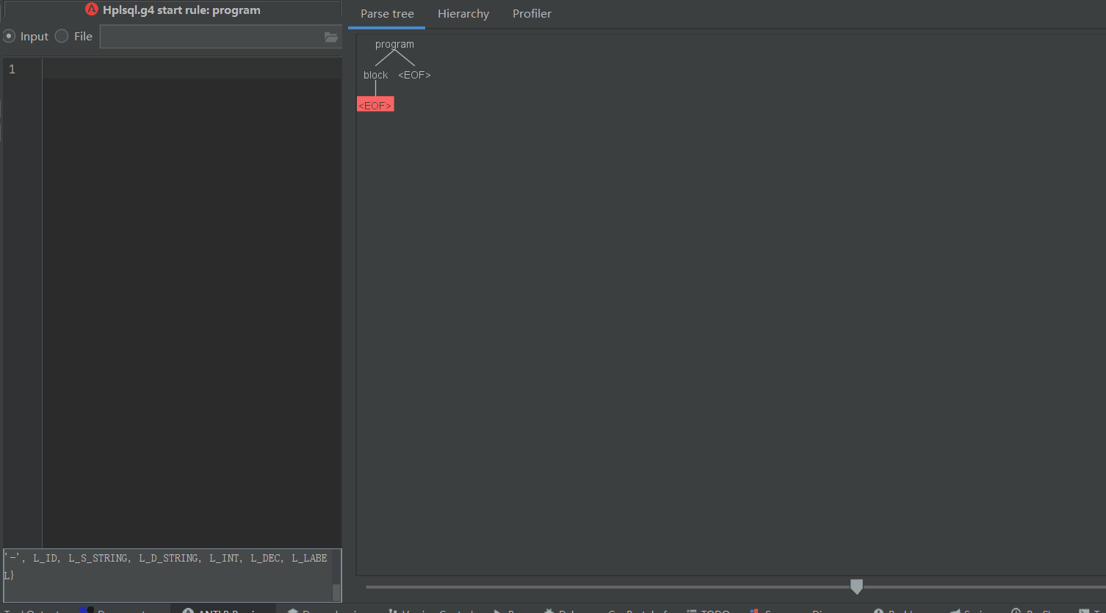Image resolution: width=1106 pixels, height=613 pixels.
Task: Select the Input radio button
Action: (9, 35)
